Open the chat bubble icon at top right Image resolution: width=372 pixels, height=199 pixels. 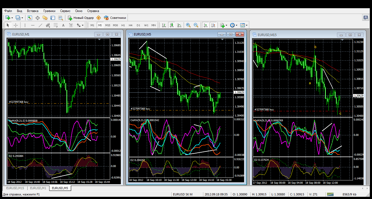pos(366,18)
